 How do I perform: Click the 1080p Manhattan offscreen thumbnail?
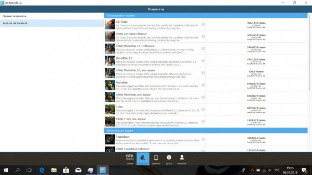pyautogui.click(x=110, y=97)
